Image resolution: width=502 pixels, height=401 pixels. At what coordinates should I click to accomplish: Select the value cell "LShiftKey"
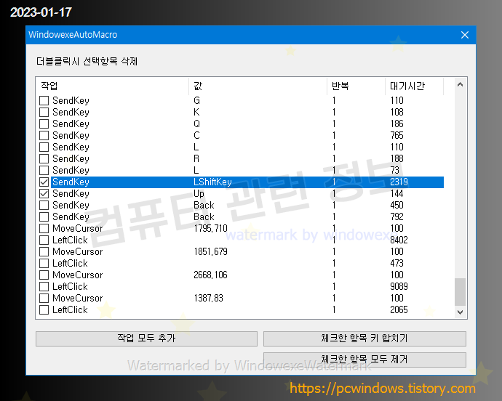[212, 182]
